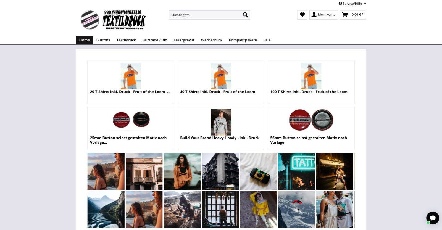Screen dimensions: 442x230
Task: Go to the Lasergravur category
Action: 184,40
